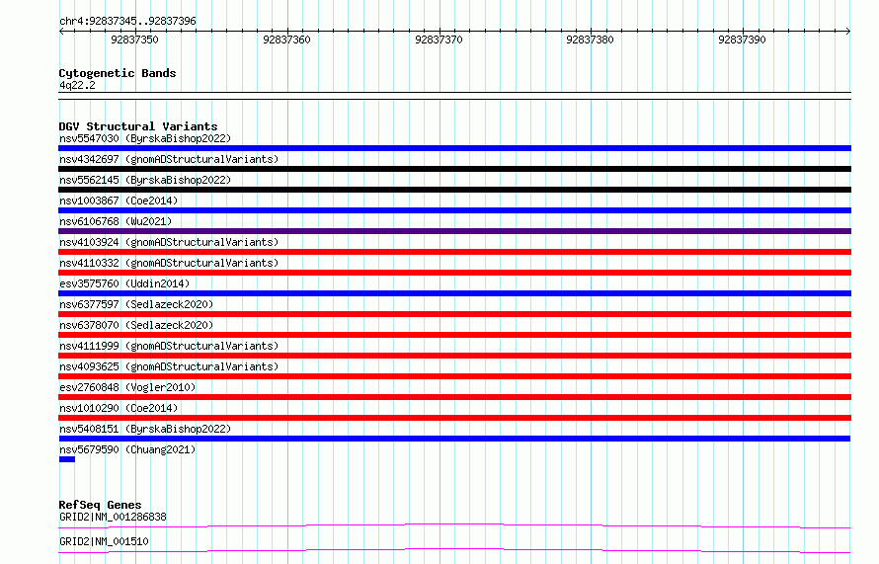Click the chr4:92837345..92837396 coordinates
This screenshot has height=564, width=879.
click(x=127, y=21)
